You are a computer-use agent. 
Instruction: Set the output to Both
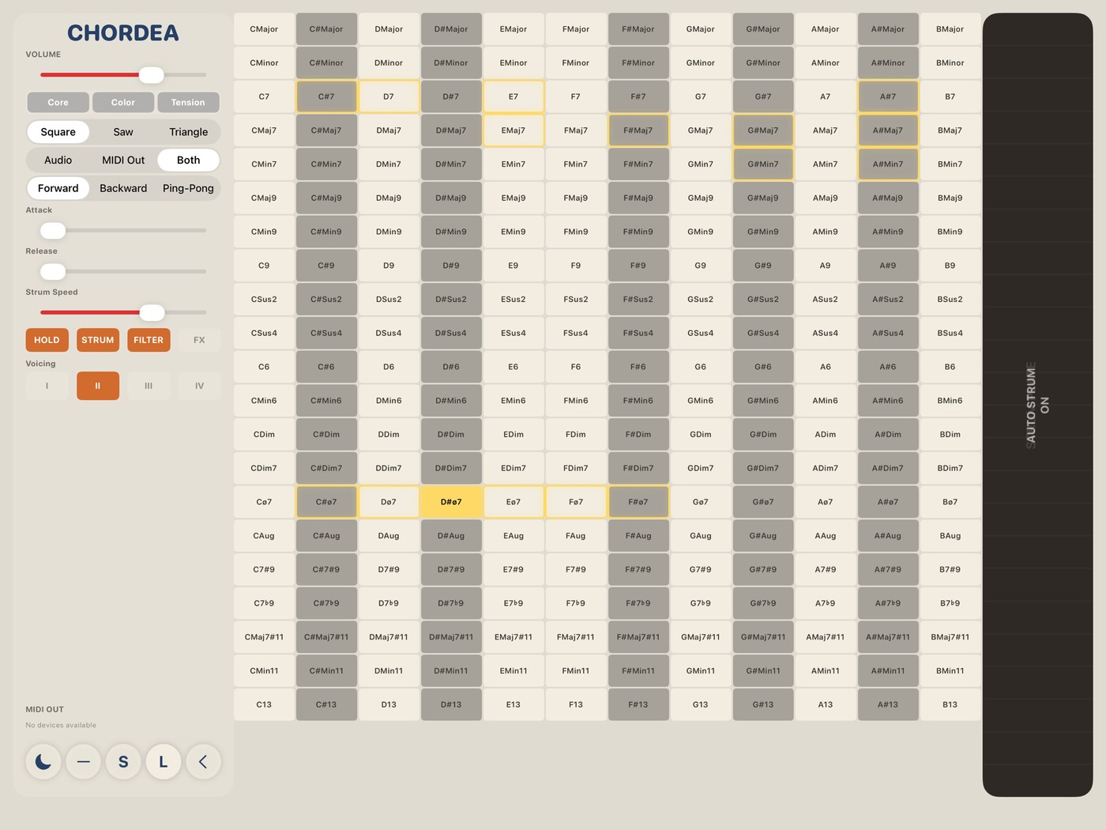188,160
